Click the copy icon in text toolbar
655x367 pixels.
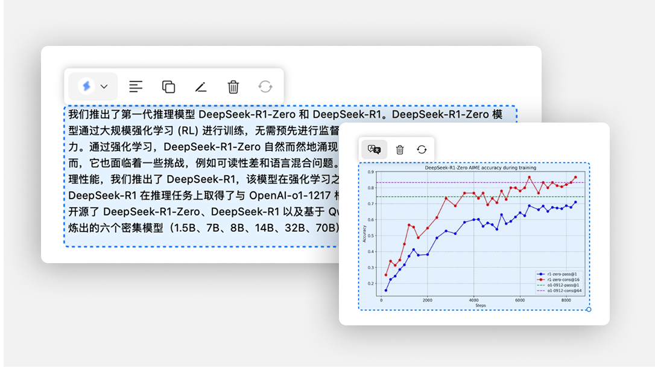click(168, 87)
